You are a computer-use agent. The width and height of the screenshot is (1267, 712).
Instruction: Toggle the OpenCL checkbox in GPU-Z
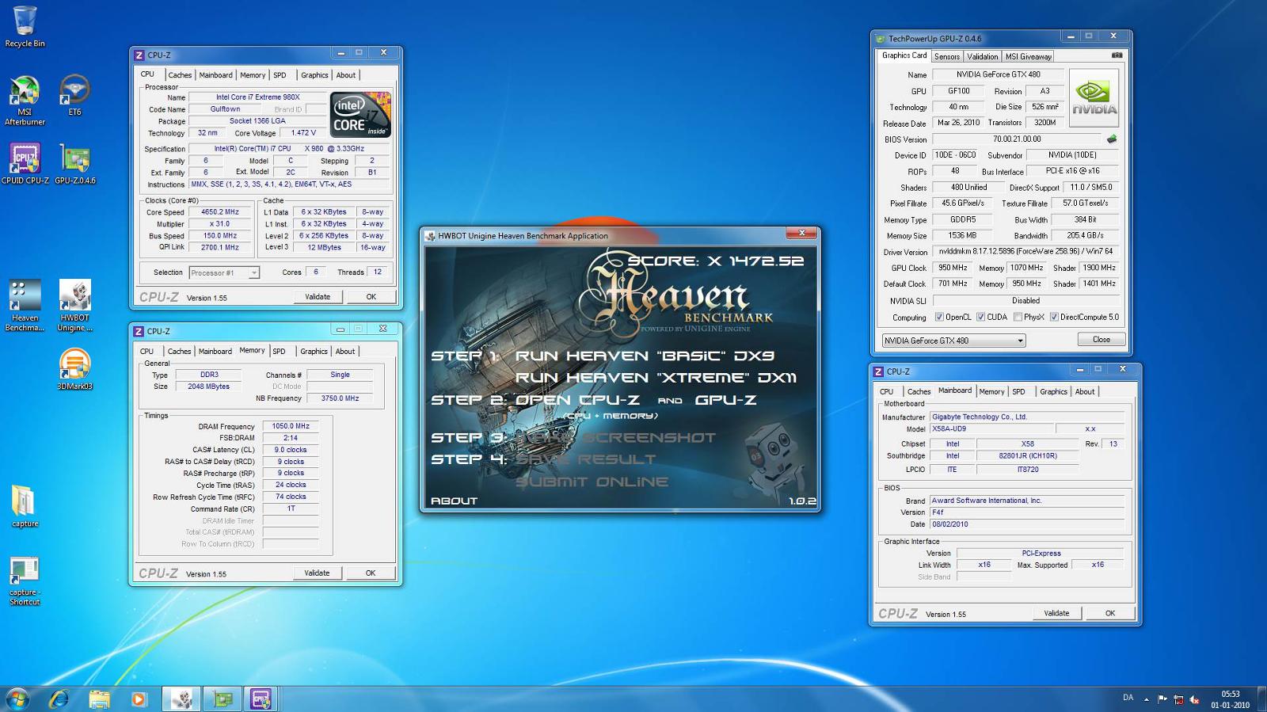[x=939, y=317]
